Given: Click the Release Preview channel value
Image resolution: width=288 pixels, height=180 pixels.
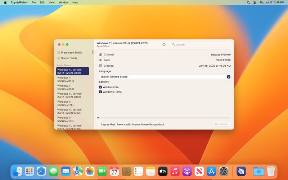Looking at the screenshot, I should pyautogui.click(x=221, y=55).
